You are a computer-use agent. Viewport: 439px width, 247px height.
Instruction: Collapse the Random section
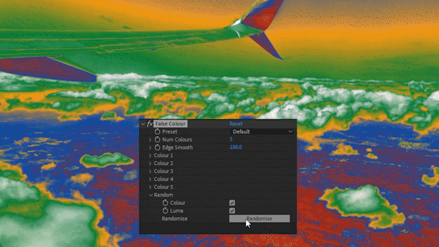(x=150, y=195)
